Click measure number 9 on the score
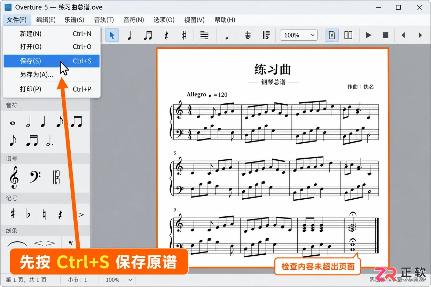Screen dimensions: 431x287 [175, 210]
